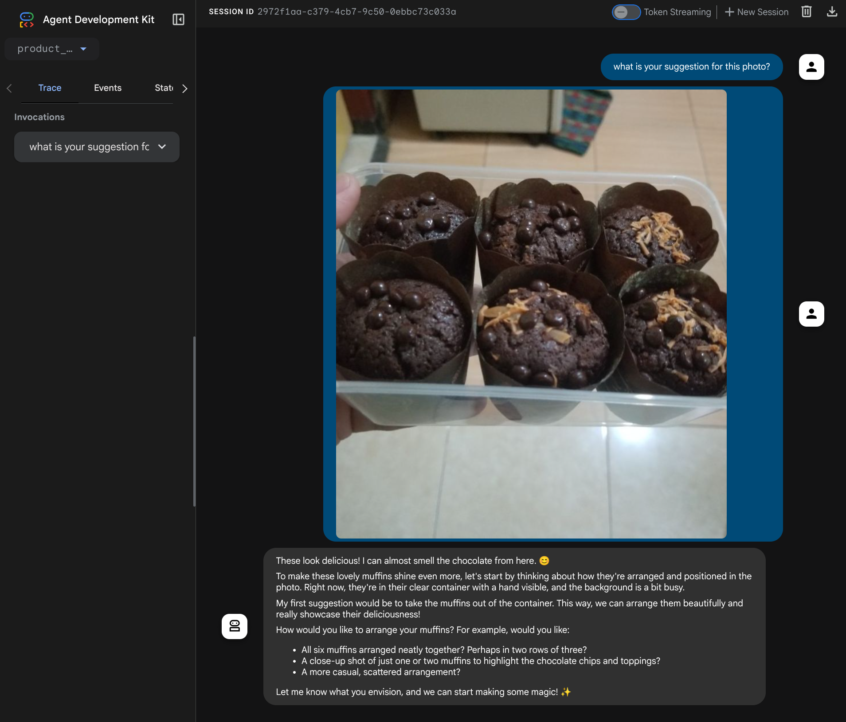Click the bot avatar next to the reply
The height and width of the screenshot is (722, 846).
[234, 626]
